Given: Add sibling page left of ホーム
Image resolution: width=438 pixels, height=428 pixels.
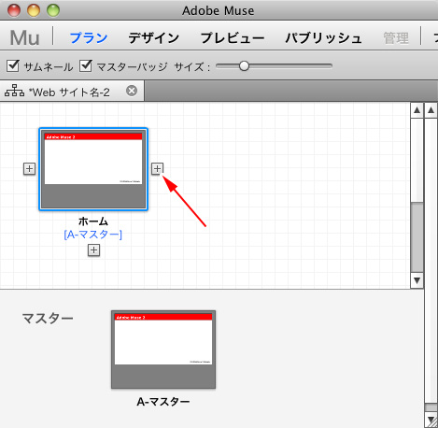Looking at the screenshot, I should (x=29, y=169).
